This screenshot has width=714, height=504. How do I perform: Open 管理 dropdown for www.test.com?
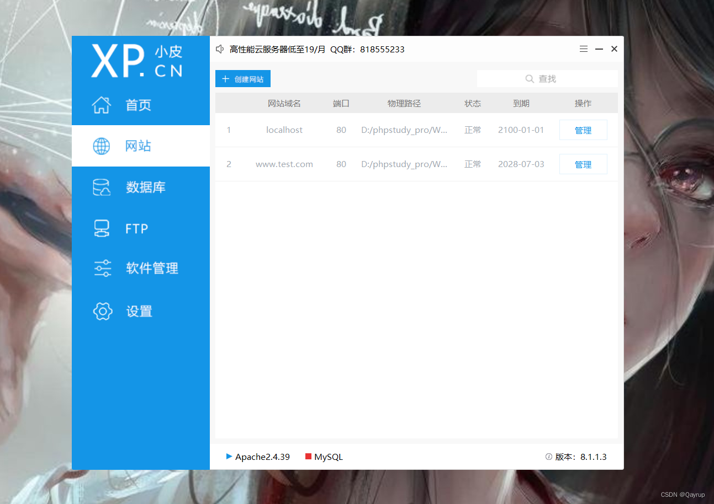pyautogui.click(x=583, y=164)
